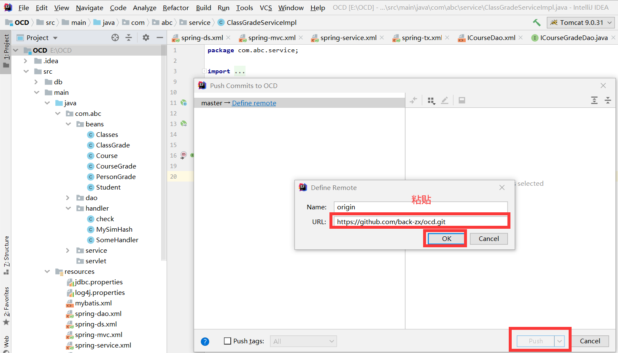Confirm remote with OK button
The width and height of the screenshot is (618, 353).
pyautogui.click(x=445, y=238)
